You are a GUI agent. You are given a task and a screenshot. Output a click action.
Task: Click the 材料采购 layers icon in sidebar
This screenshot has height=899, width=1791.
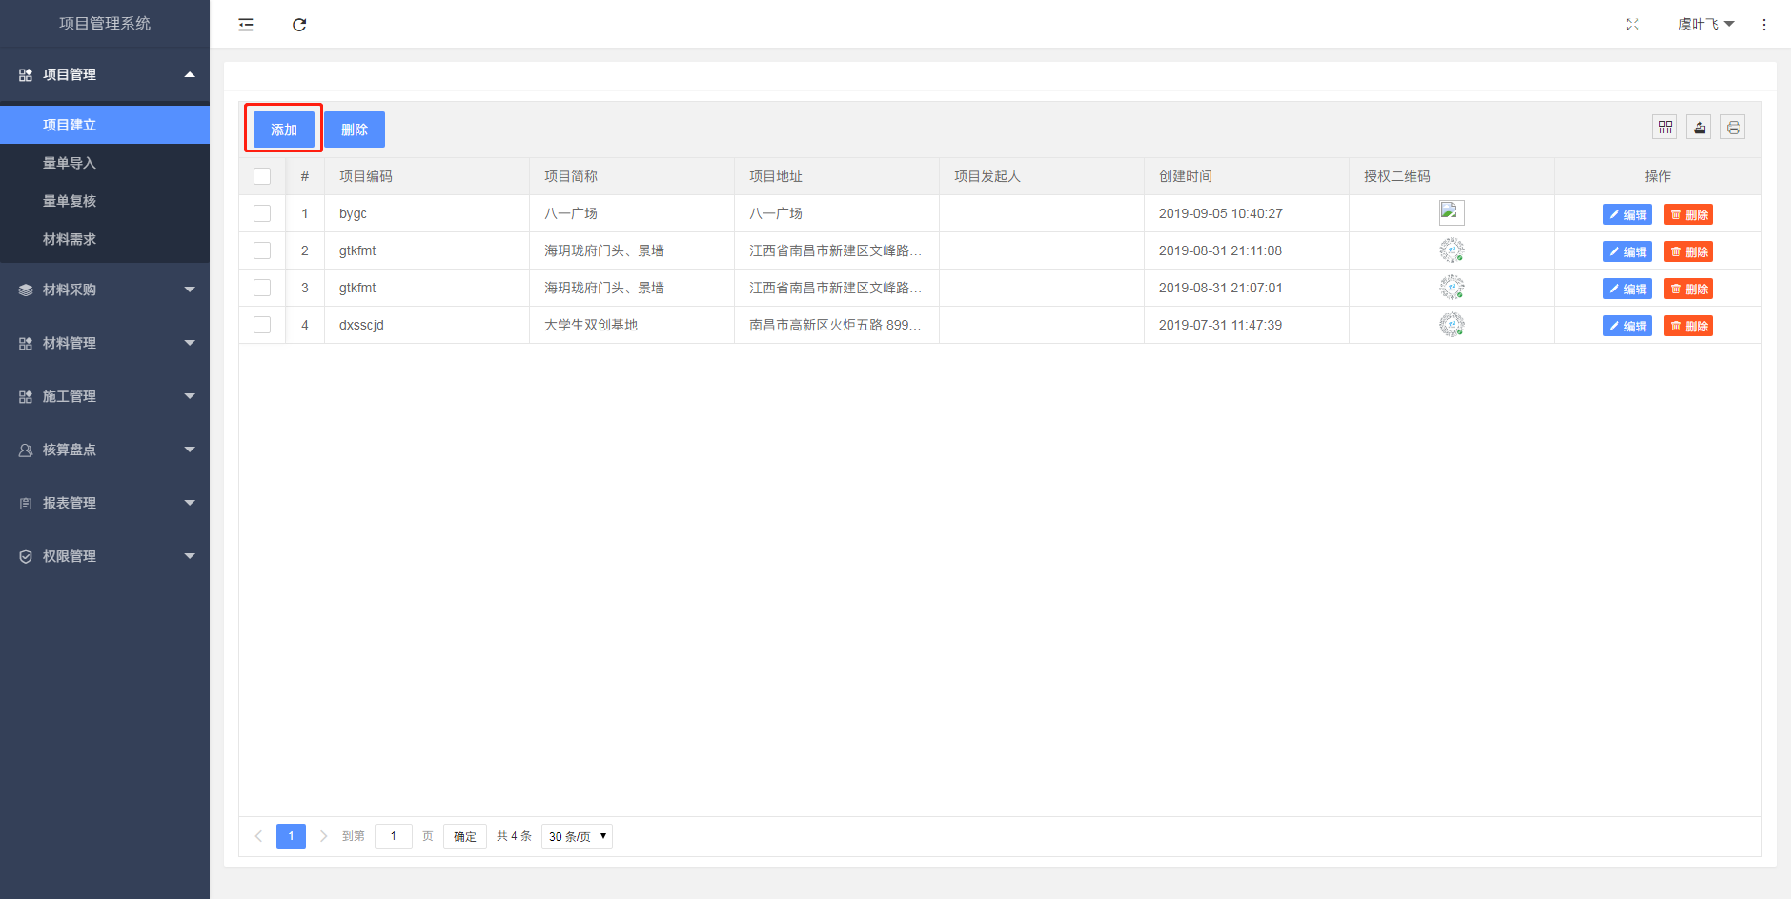coord(26,290)
